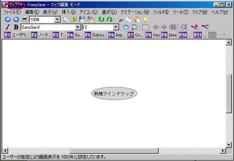Viewport: 234px width, 161px height.
Task: Paste from clipboard with the paste icon
Action: [x=137, y=19]
